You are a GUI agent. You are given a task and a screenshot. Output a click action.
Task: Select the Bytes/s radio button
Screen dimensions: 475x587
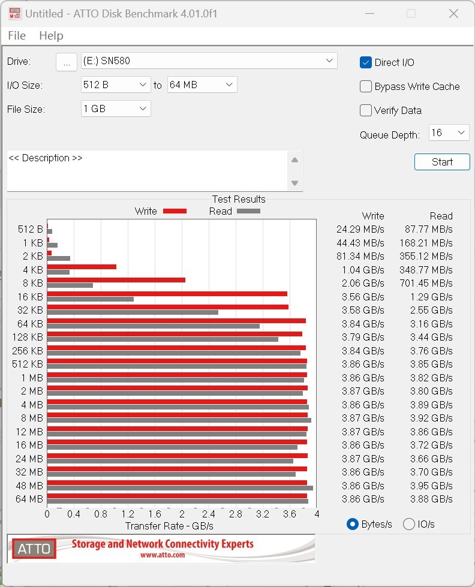[x=353, y=524]
